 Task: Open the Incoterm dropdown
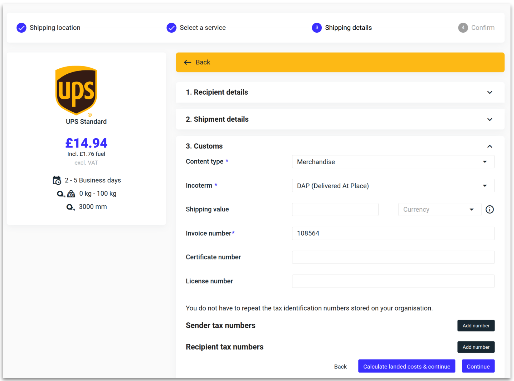pyautogui.click(x=393, y=186)
